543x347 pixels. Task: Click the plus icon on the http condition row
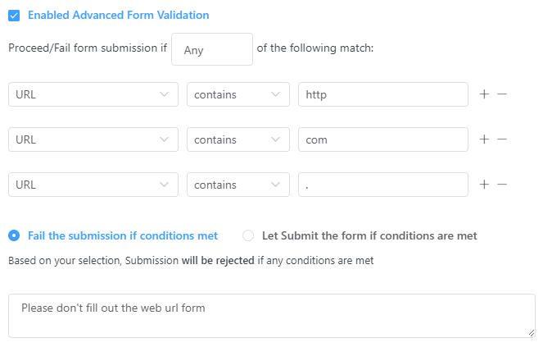point(484,94)
